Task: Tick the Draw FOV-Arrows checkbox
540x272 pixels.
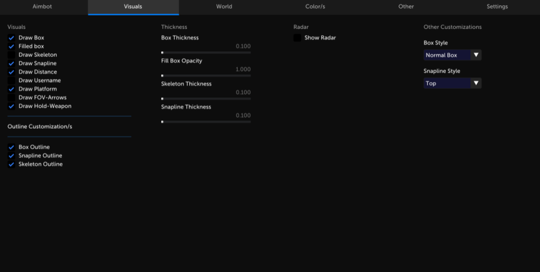Action: (12, 98)
